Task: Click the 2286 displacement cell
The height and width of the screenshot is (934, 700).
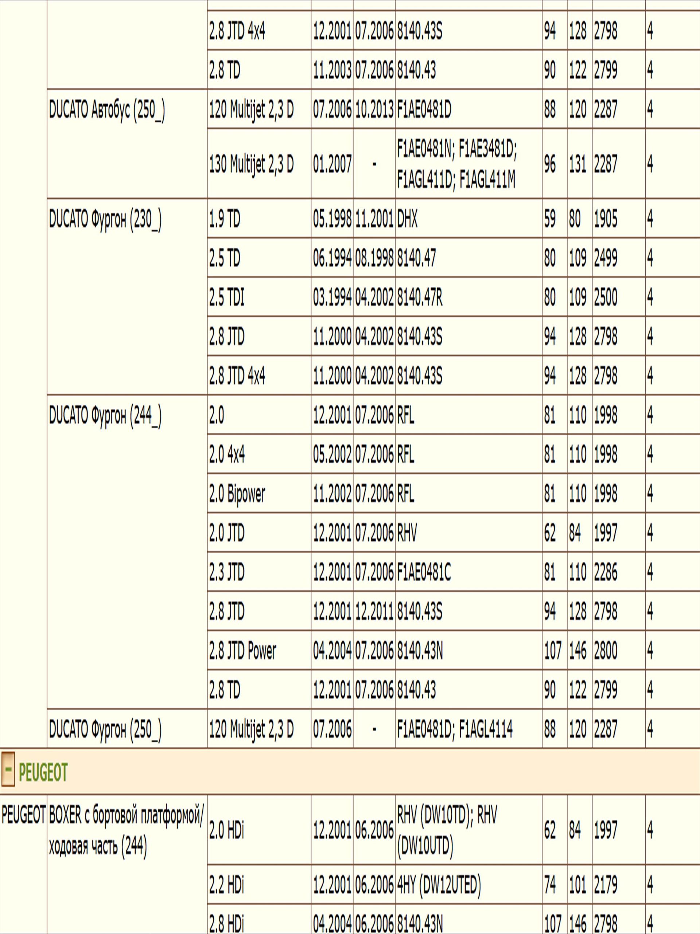Action: click(x=619, y=572)
